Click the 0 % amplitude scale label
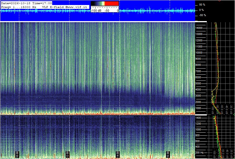Screen dimensions: 235x159 coord(202,10)
